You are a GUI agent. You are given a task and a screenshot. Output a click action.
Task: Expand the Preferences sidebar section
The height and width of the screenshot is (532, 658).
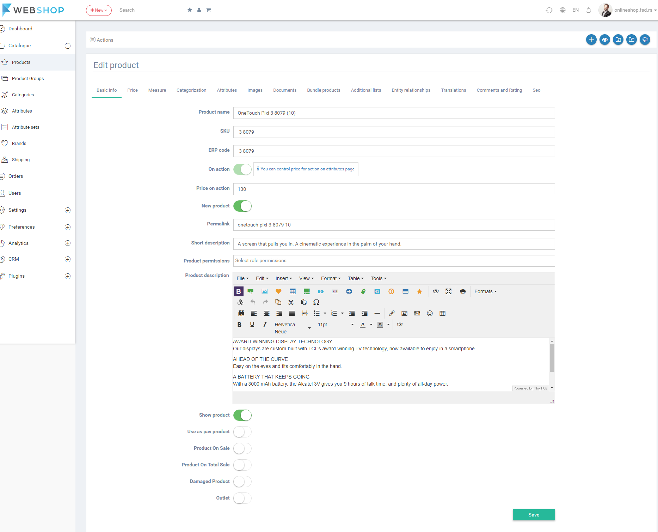click(x=68, y=227)
